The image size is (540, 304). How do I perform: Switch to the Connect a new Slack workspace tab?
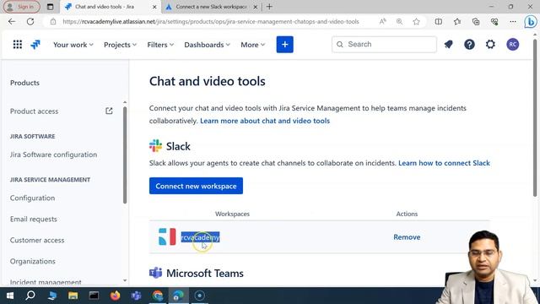point(211,7)
